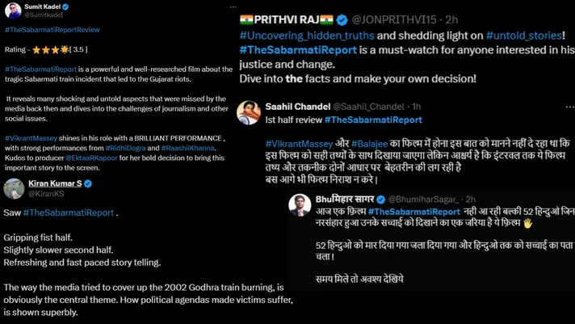Viewport: 575px width, 324px height.
Task: Open #VikrantMassey hashtag in Sumit's tweet
Action: click(x=31, y=138)
